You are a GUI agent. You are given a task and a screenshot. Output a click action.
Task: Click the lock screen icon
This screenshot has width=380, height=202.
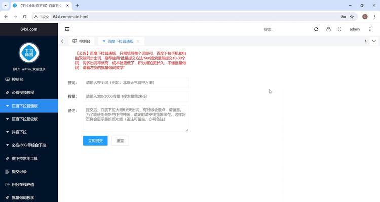tap(328, 29)
